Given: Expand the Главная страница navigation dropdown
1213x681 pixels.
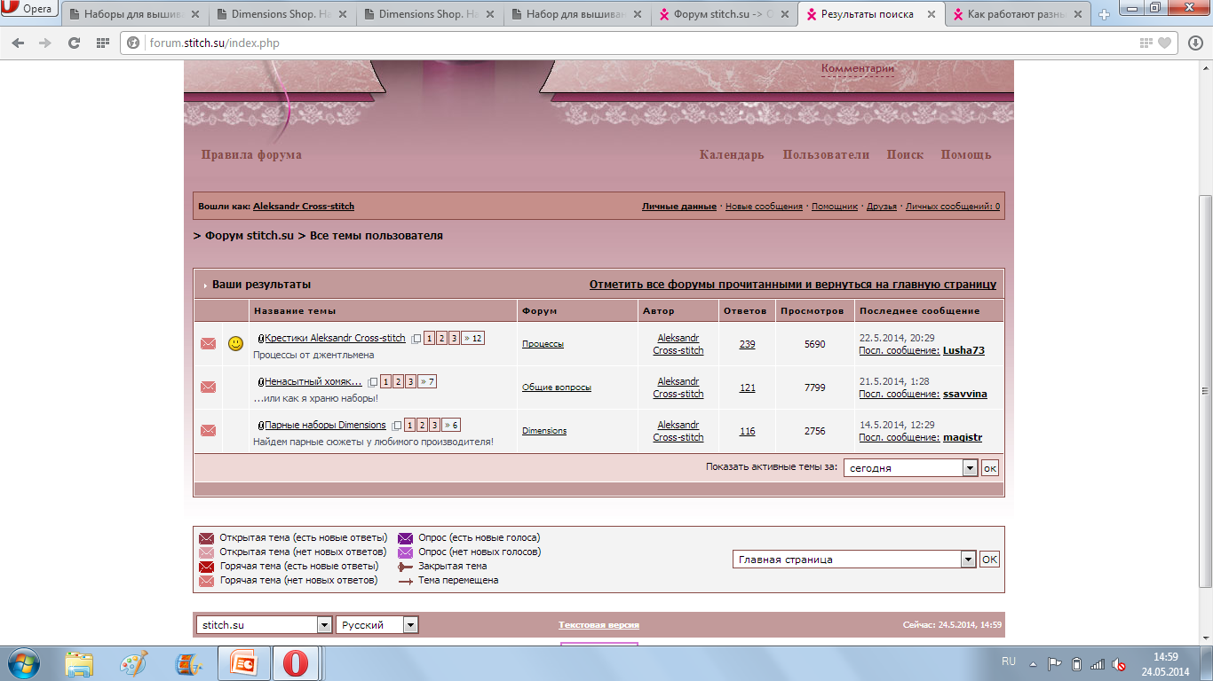Looking at the screenshot, I should [x=968, y=560].
